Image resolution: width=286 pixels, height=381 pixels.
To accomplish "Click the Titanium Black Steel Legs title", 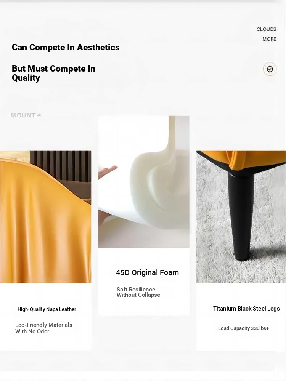I will point(246,308).
